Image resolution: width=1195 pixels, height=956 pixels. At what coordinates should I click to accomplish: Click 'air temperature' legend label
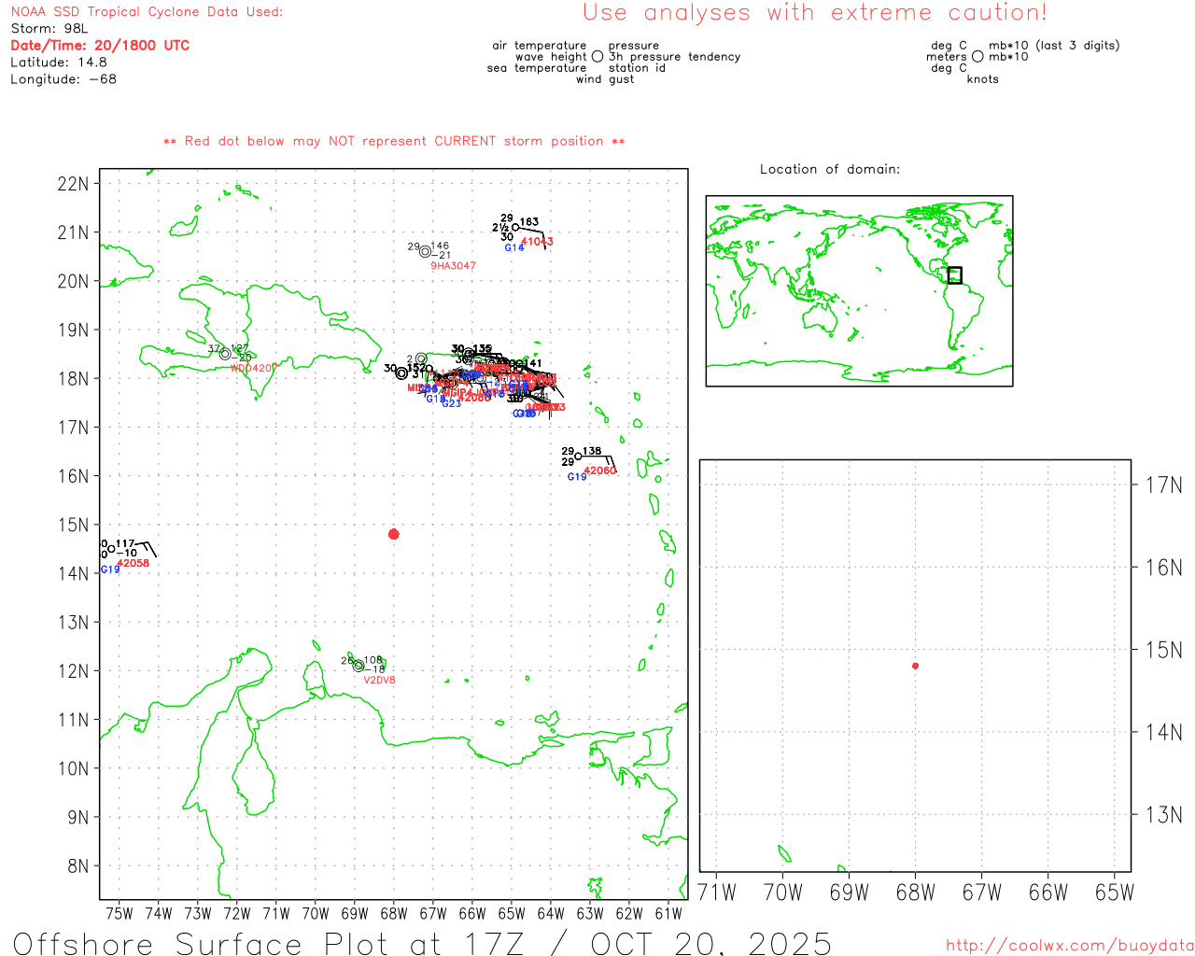[x=540, y=46]
